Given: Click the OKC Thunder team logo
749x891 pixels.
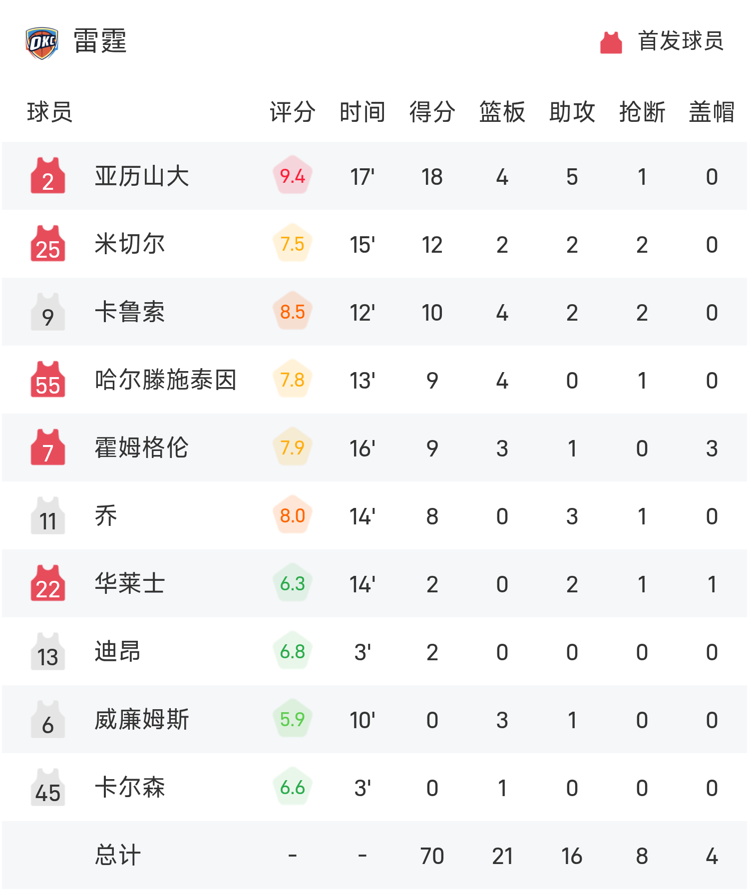Looking at the screenshot, I should tap(42, 42).
